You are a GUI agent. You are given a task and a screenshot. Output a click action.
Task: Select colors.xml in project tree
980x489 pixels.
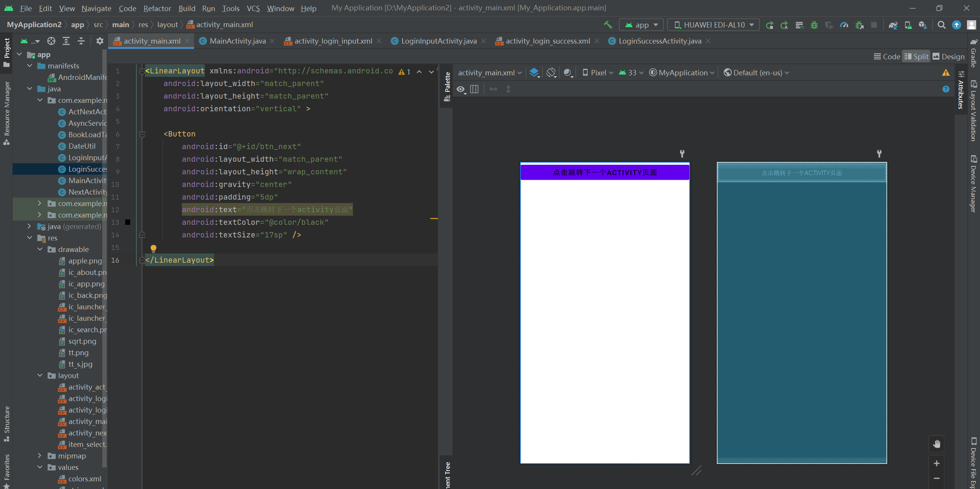85,479
